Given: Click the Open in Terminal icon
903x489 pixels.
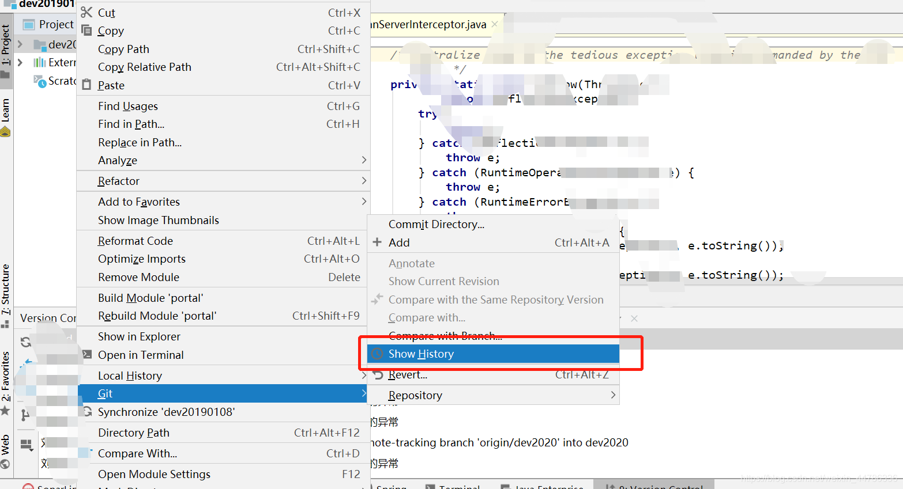Looking at the screenshot, I should click(87, 354).
